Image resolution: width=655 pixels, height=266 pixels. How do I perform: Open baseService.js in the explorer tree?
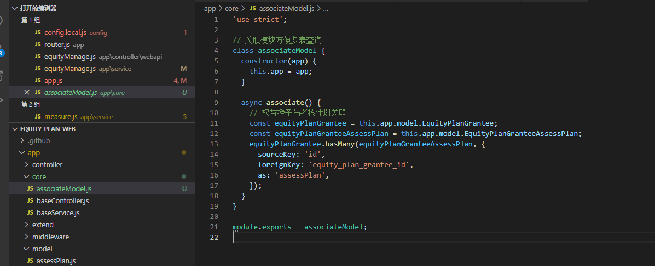pyautogui.click(x=58, y=212)
